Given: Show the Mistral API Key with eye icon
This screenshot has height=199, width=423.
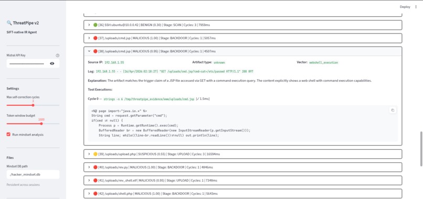Looking at the screenshot, I should point(52,63).
